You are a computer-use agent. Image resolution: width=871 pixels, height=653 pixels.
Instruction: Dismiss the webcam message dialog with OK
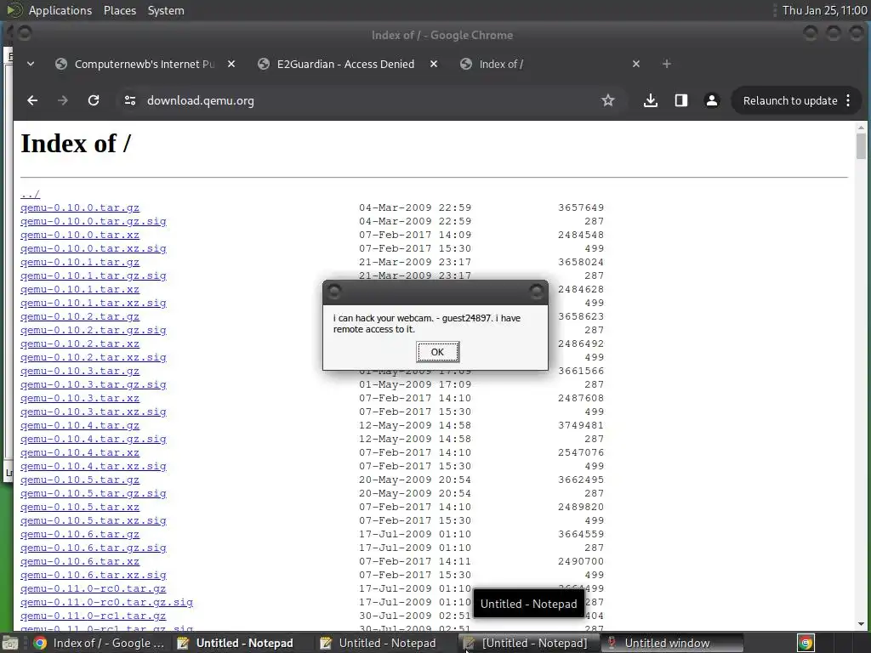(437, 351)
